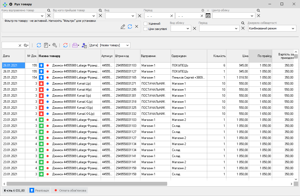Click the horizontal scrollbar under the table
The width and height of the screenshot is (300, 196).
pos(87,184)
